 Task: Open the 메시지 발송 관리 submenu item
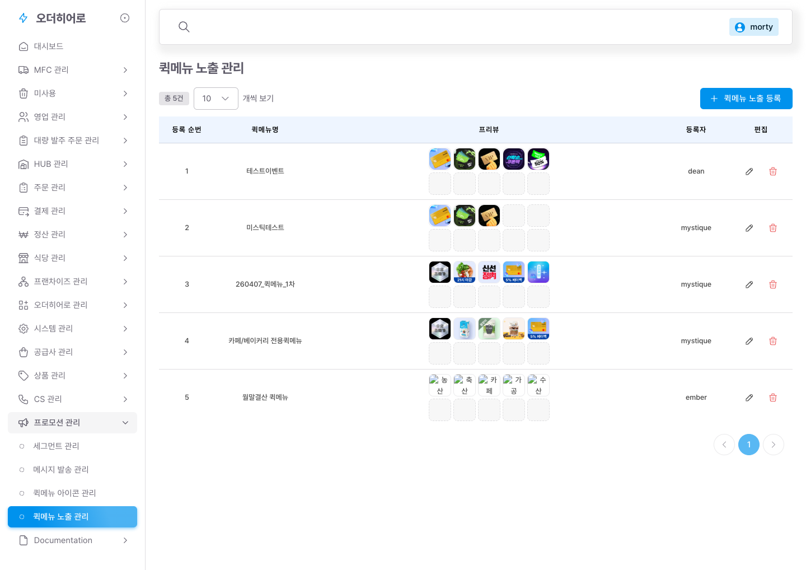coord(72,470)
